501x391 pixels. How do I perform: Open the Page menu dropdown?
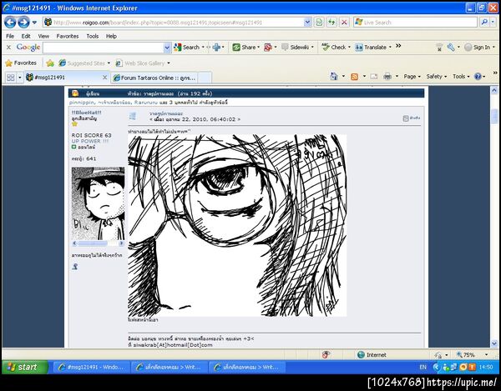pyautogui.click(x=412, y=77)
